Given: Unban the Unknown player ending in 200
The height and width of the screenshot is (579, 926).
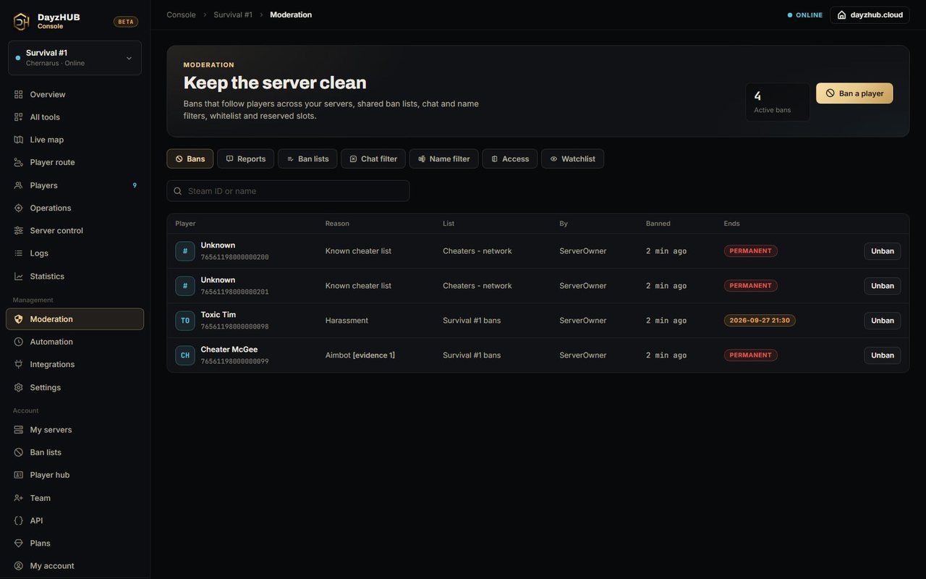Looking at the screenshot, I should pyautogui.click(x=883, y=251).
